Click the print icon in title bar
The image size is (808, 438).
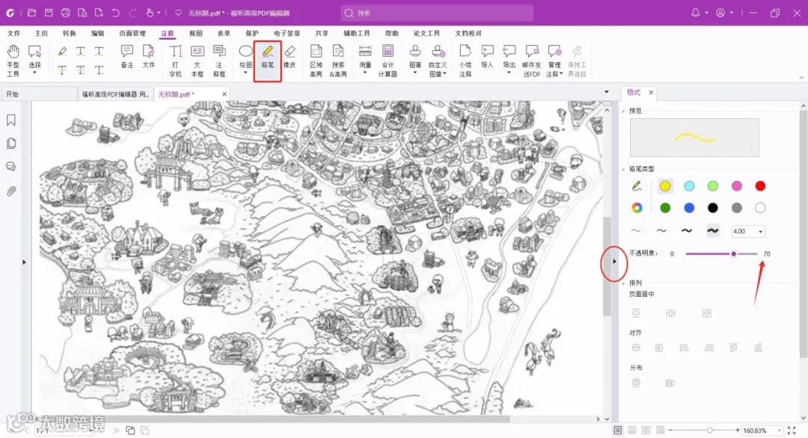point(65,13)
